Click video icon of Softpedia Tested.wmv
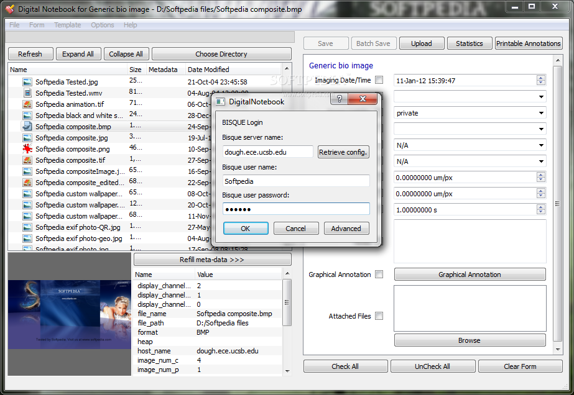574x395 pixels. click(x=27, y=93)
